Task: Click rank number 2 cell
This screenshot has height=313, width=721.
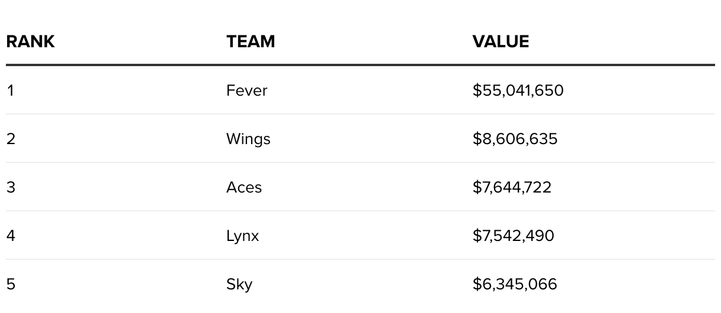Action: [11, 139]
